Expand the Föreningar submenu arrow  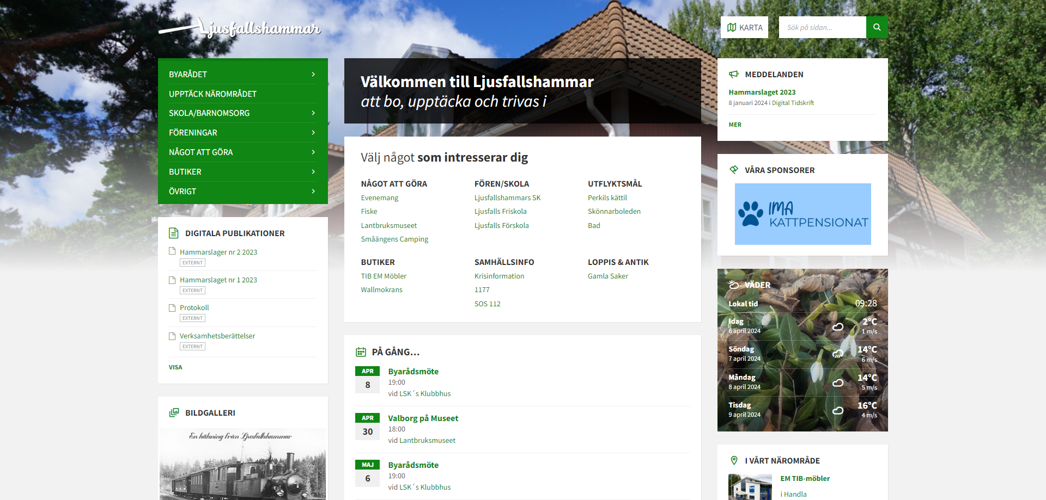click(313, 133)
